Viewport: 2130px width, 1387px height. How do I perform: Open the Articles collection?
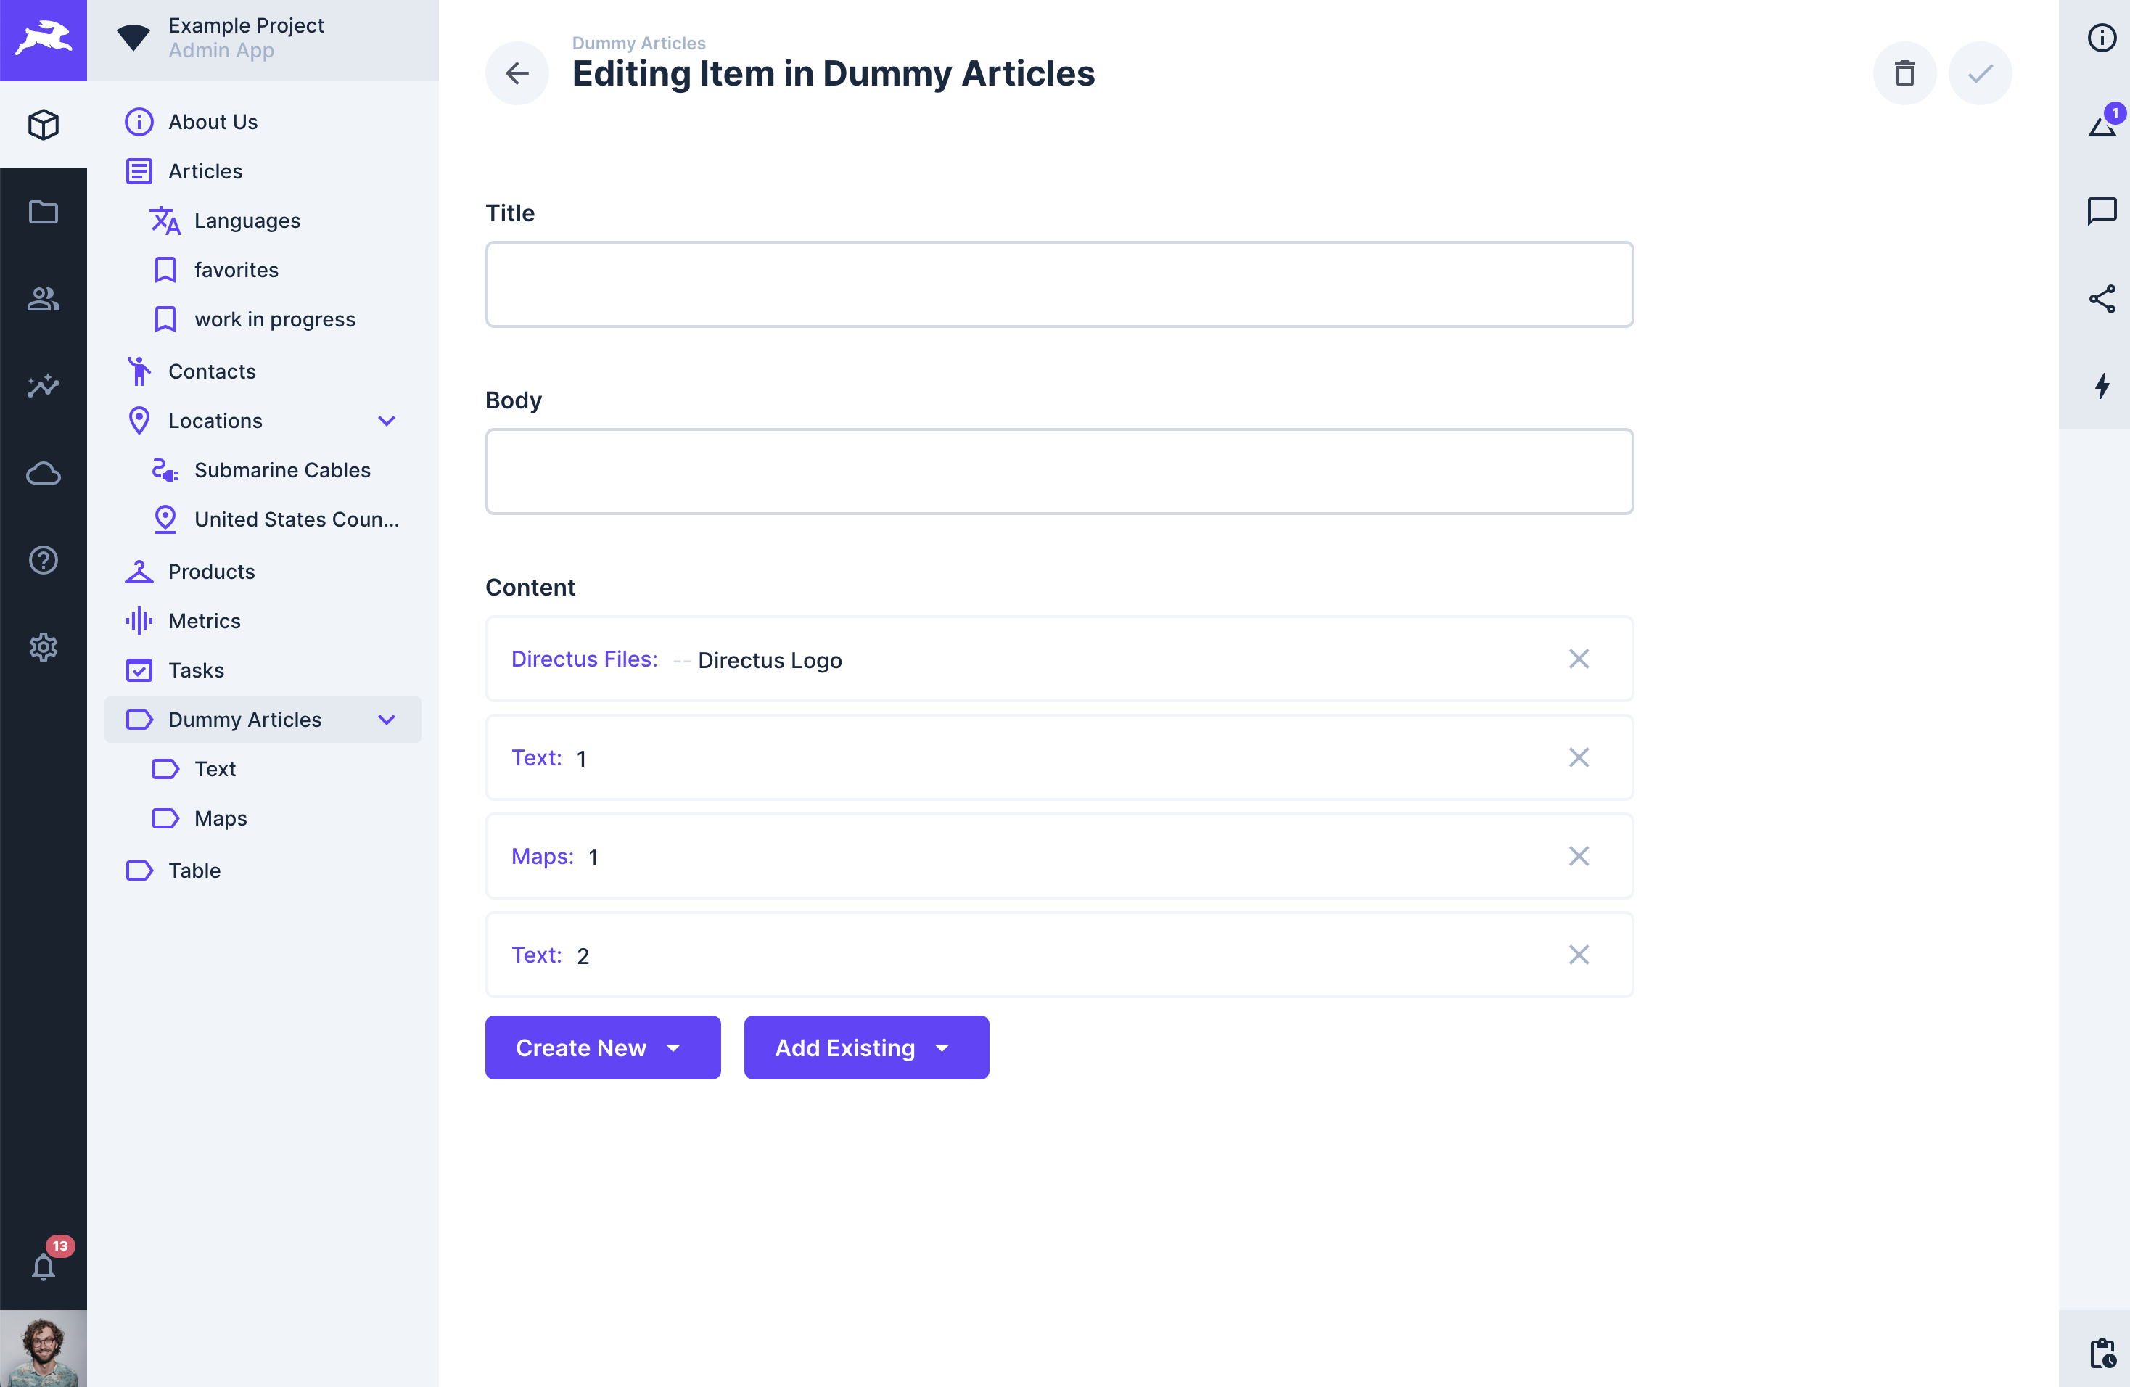[x=205, y=171]
